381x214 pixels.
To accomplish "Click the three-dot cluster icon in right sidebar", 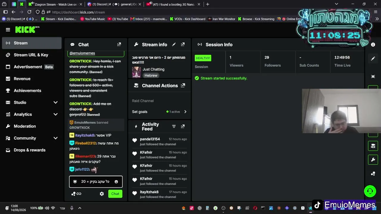I will point(373,174).
